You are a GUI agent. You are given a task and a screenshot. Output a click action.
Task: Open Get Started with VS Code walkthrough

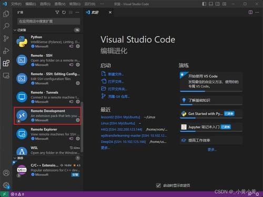pos(211,81)
